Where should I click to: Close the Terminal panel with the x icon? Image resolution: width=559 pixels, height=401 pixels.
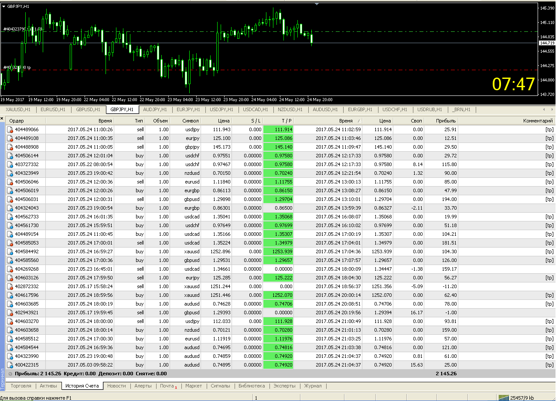click(2, 119)
